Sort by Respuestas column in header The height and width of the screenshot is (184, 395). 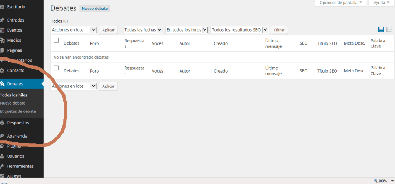134,43
